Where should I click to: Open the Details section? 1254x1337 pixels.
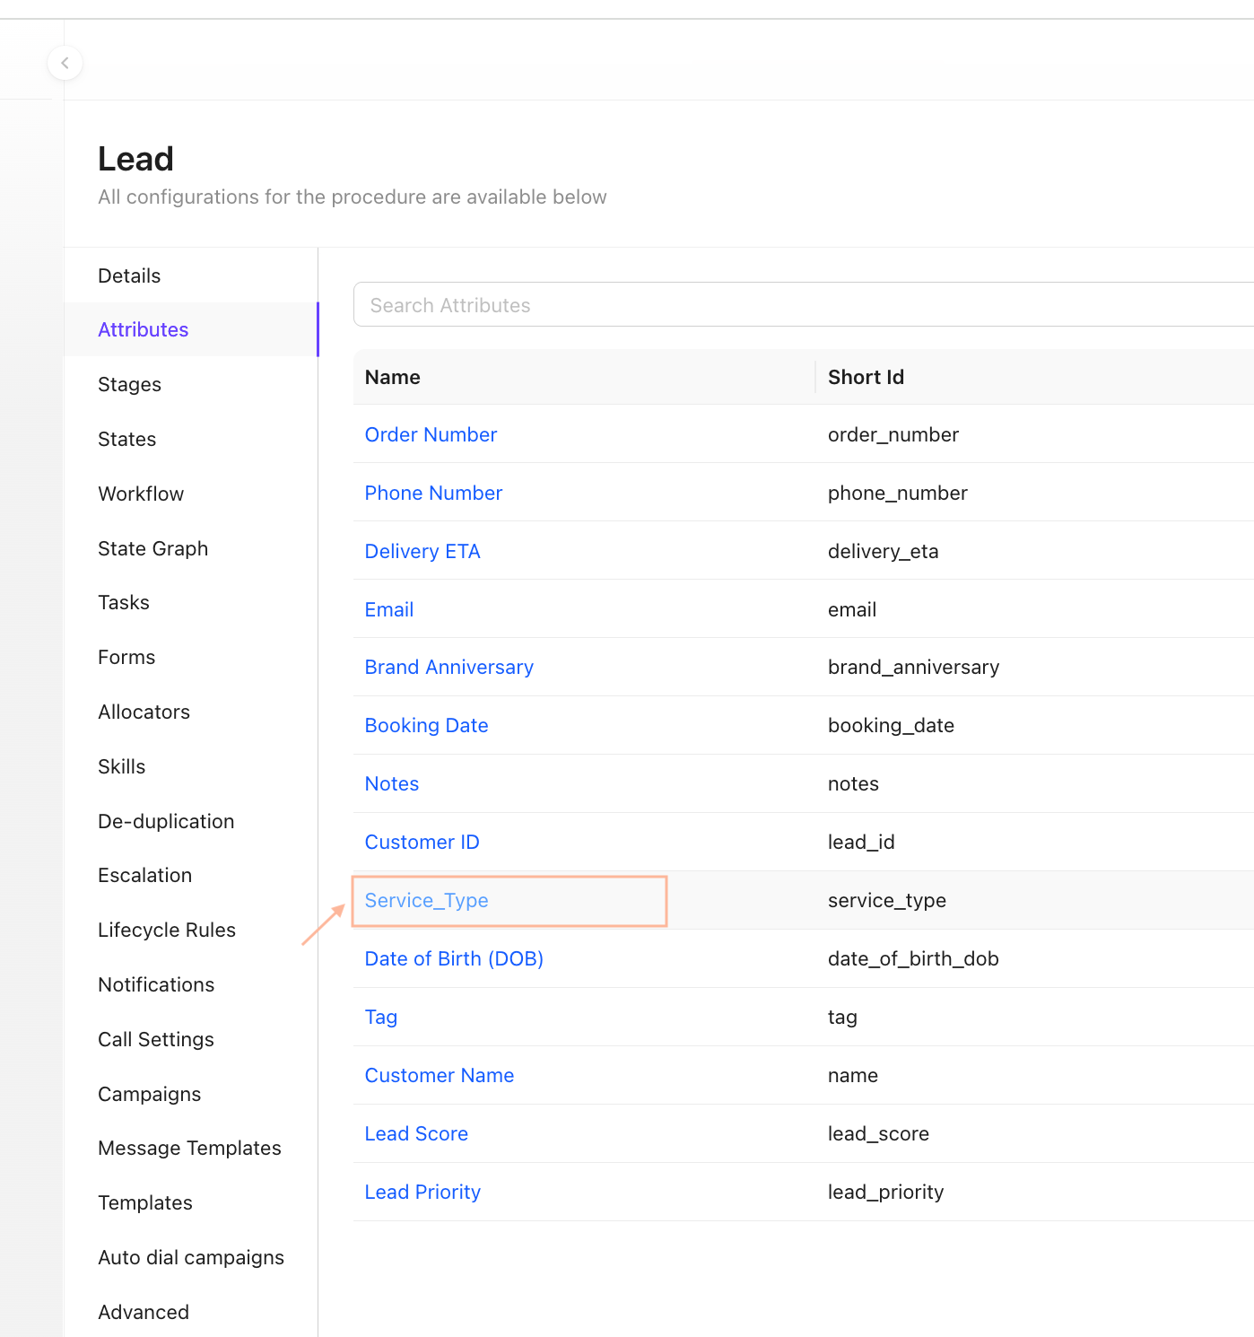coord(129,275)
